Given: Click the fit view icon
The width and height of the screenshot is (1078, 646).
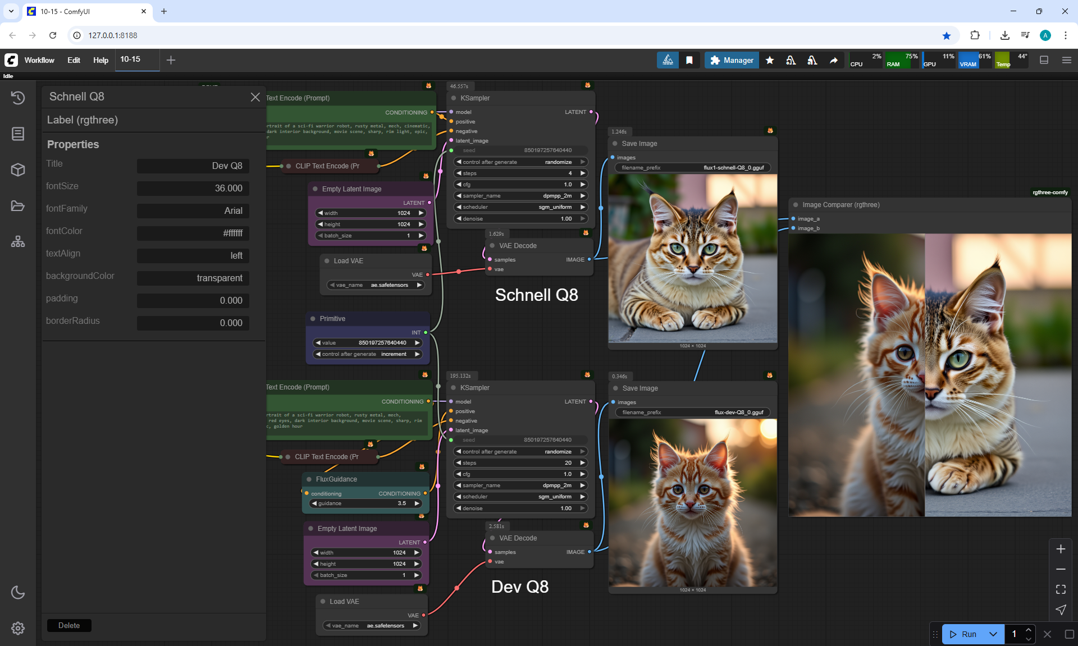Looking at the screenshot, I should (x=1061, y=589).
